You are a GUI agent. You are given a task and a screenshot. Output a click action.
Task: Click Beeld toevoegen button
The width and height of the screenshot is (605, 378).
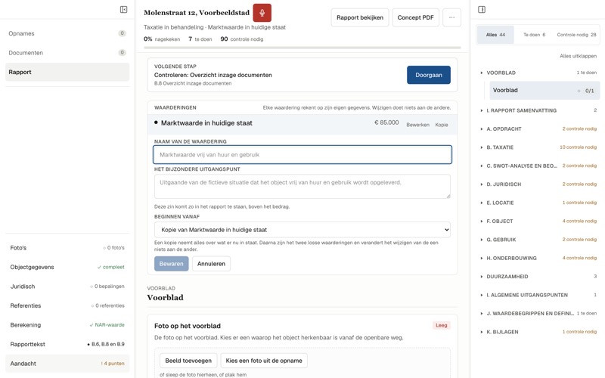pos(188,361)
